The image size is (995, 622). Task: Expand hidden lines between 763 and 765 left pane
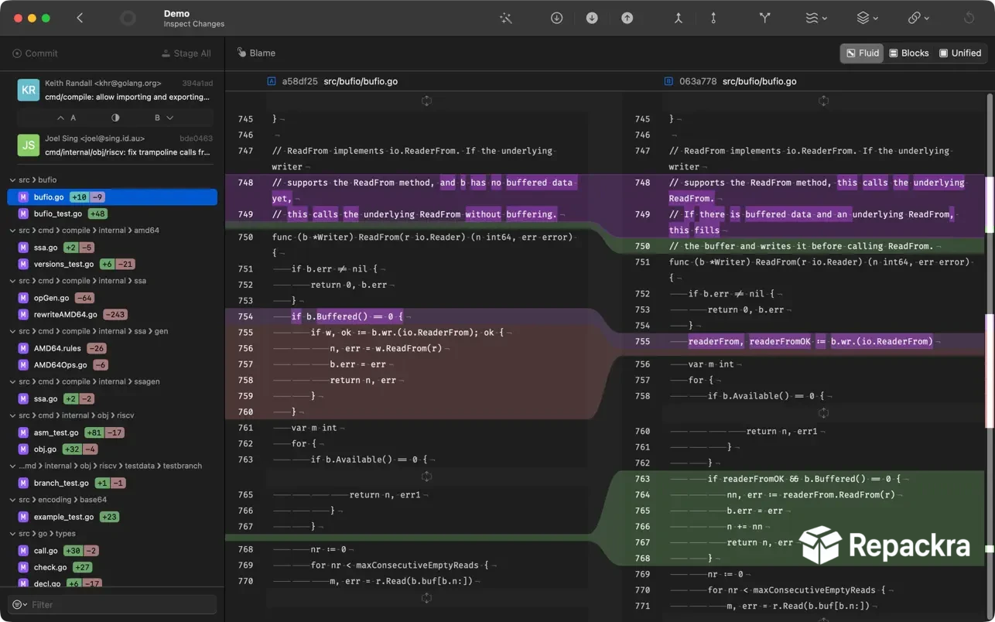pyautogui.click(x=426, y=477)
